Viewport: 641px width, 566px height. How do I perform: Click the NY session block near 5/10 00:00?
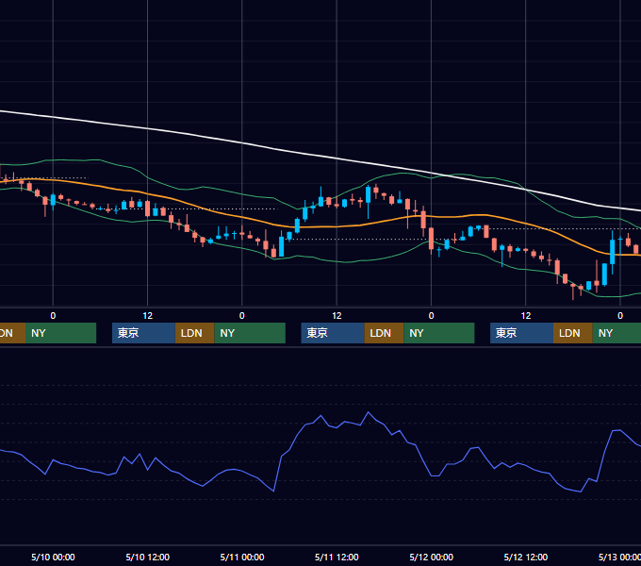tap(60, 333)
